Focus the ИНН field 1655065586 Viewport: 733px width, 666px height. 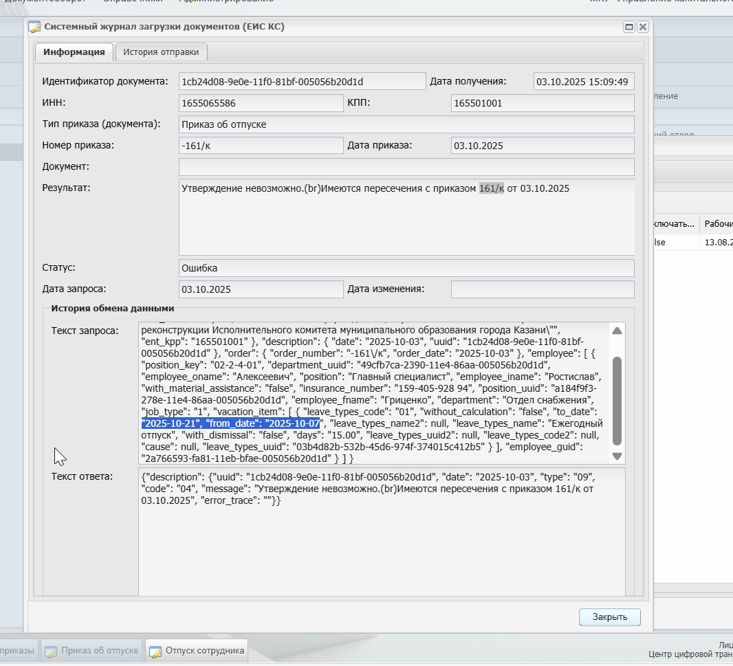point(261,103)
